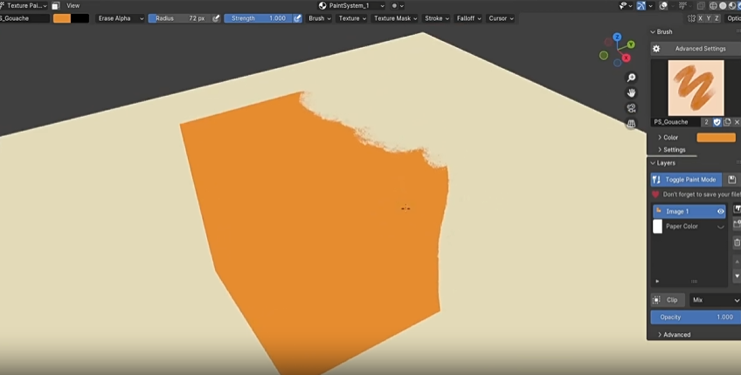Hide the Image 1 layer via eye icon

point(721,211)
